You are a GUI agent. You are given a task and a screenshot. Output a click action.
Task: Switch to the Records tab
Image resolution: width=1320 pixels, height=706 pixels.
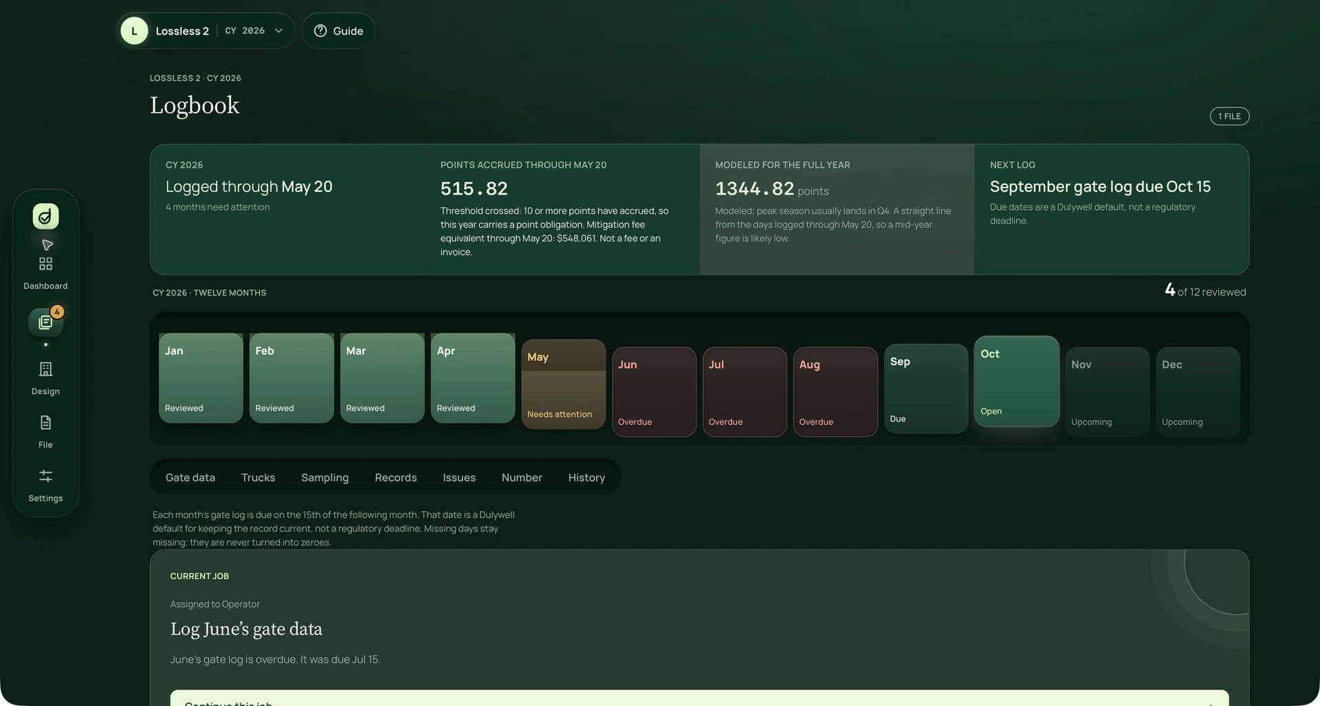[395, 477]
